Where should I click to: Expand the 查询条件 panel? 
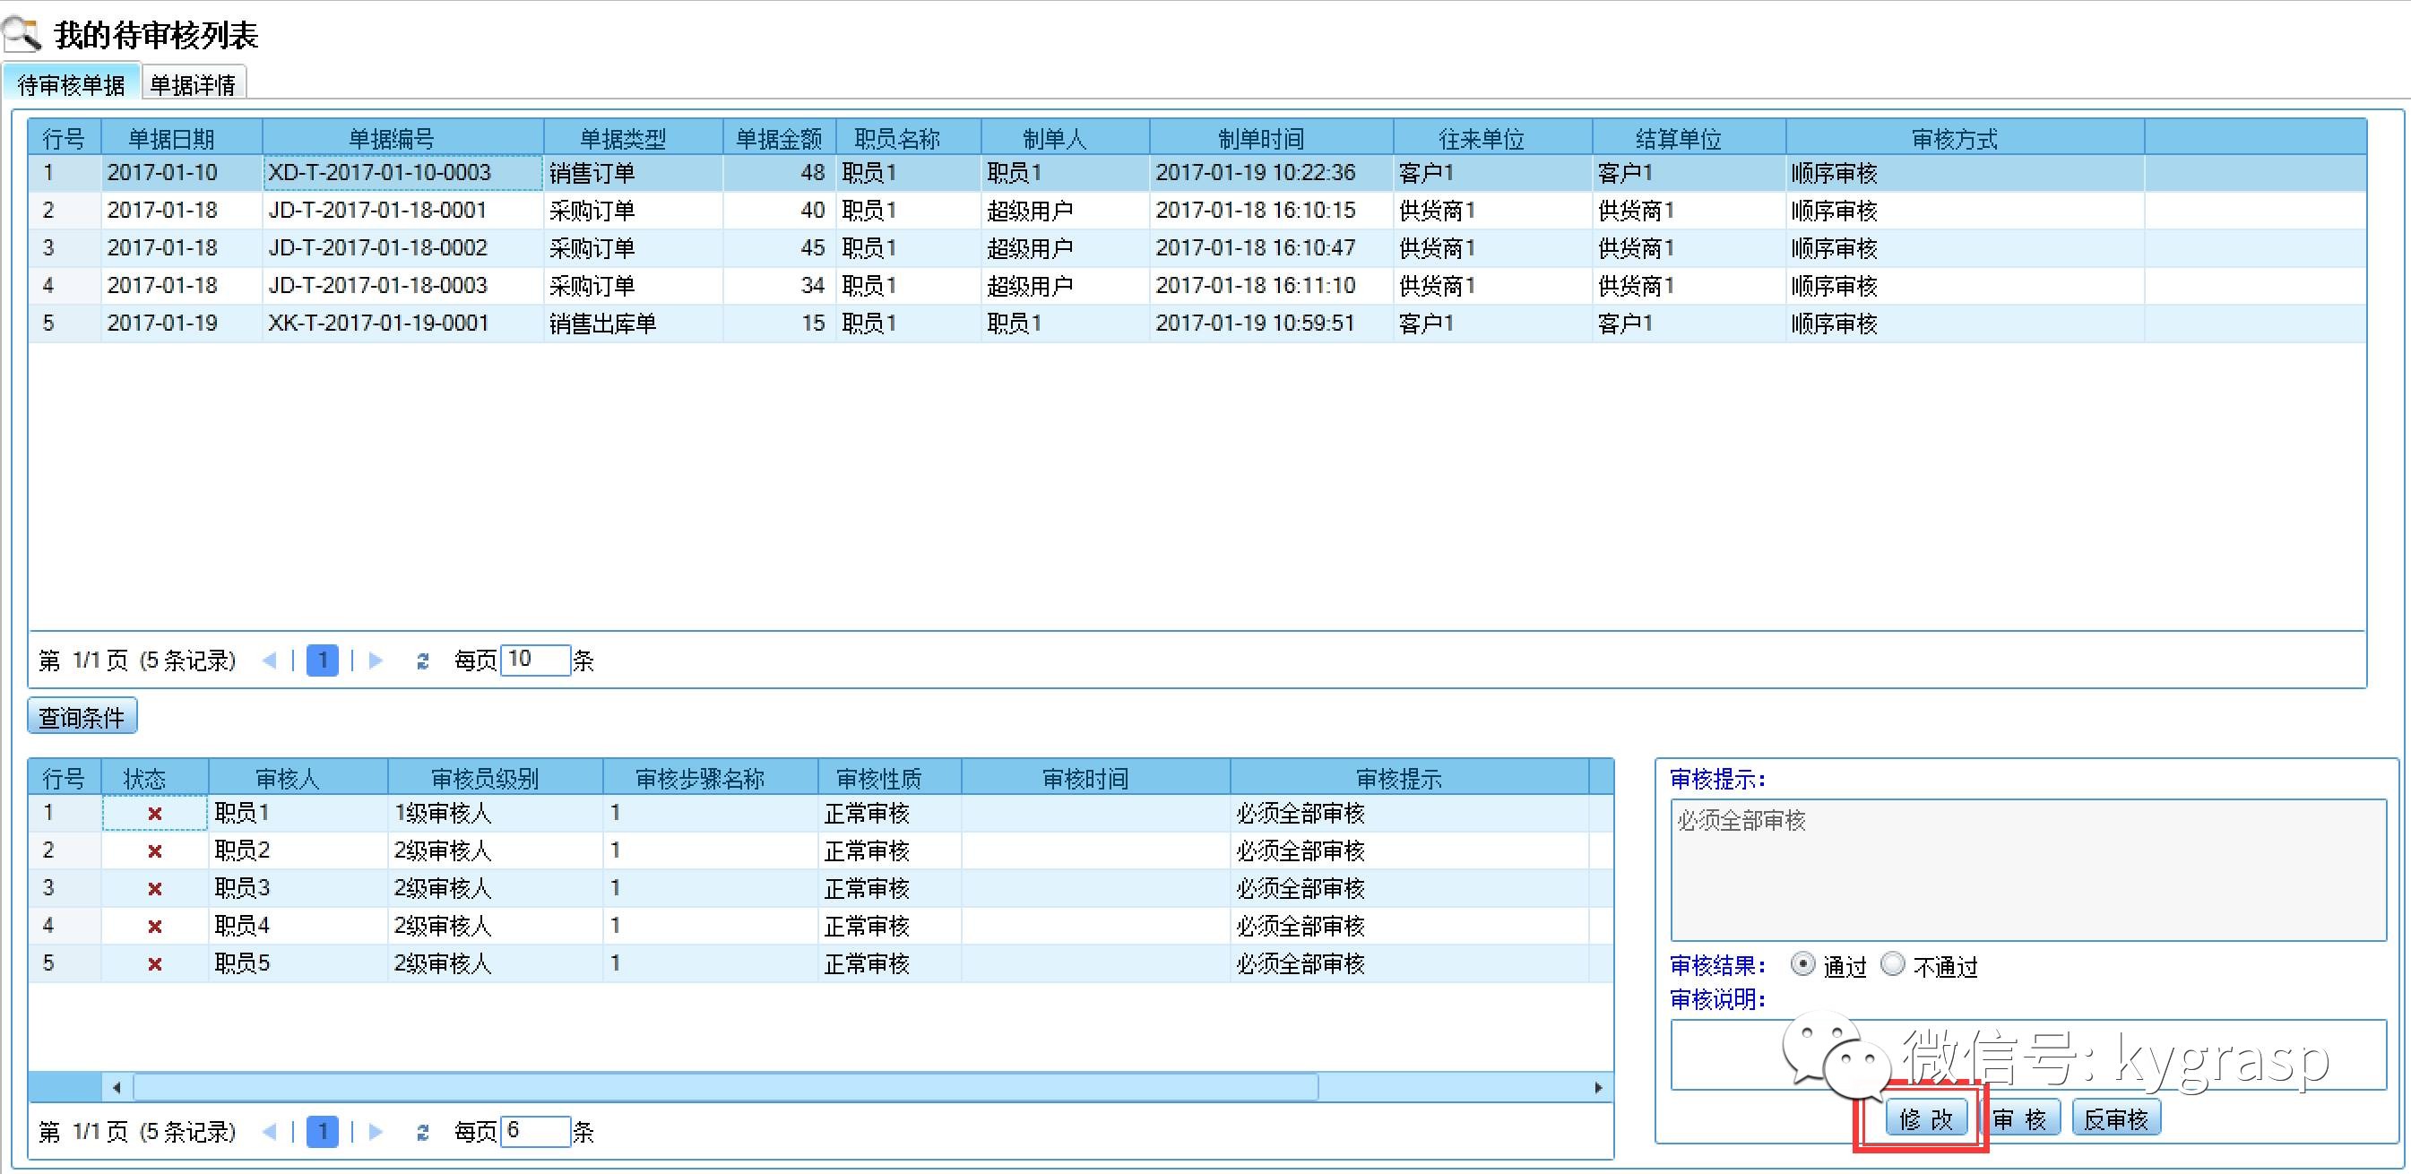(x=82, y=717)
